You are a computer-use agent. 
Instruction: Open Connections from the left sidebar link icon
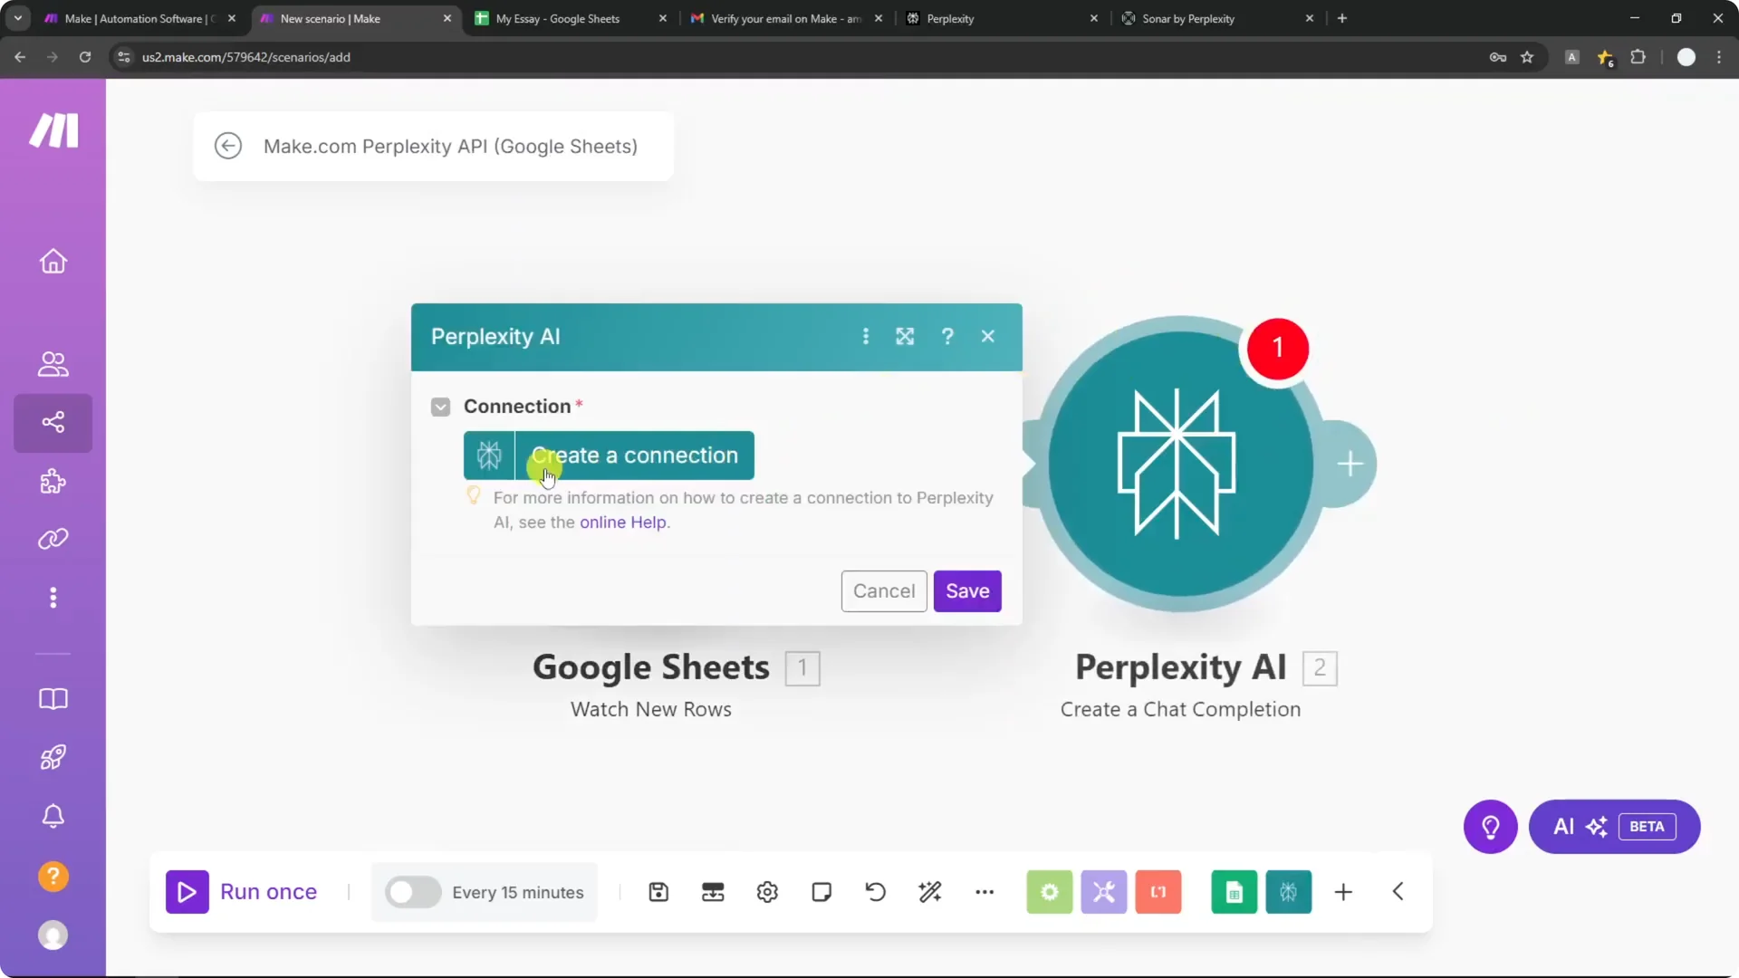53,539
